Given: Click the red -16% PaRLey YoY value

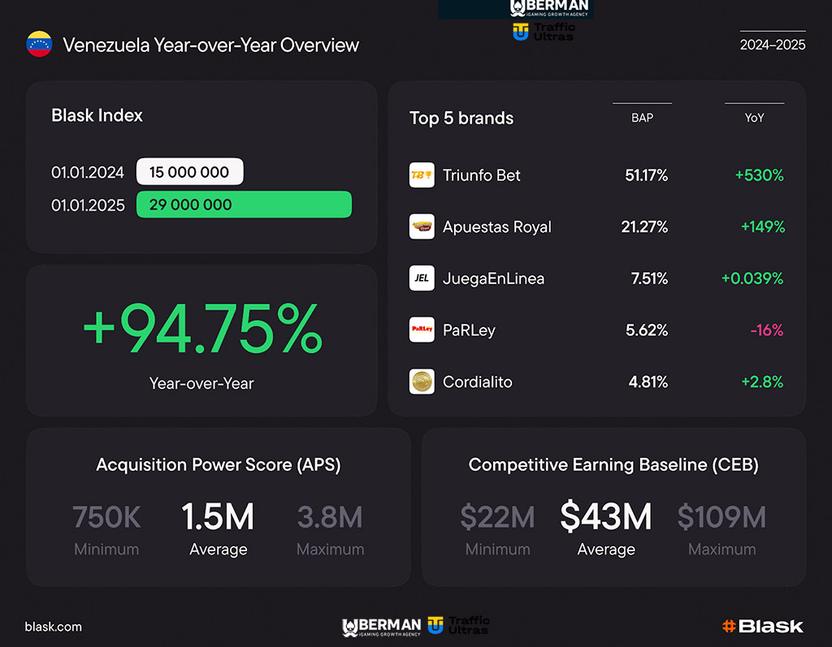Looking at the screenshot, I should coord(766,330).
